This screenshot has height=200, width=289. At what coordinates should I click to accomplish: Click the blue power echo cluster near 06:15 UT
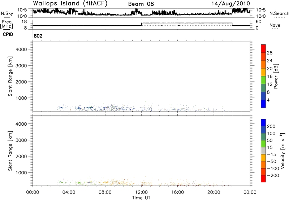pyautogui.click(x=90, y=108)
